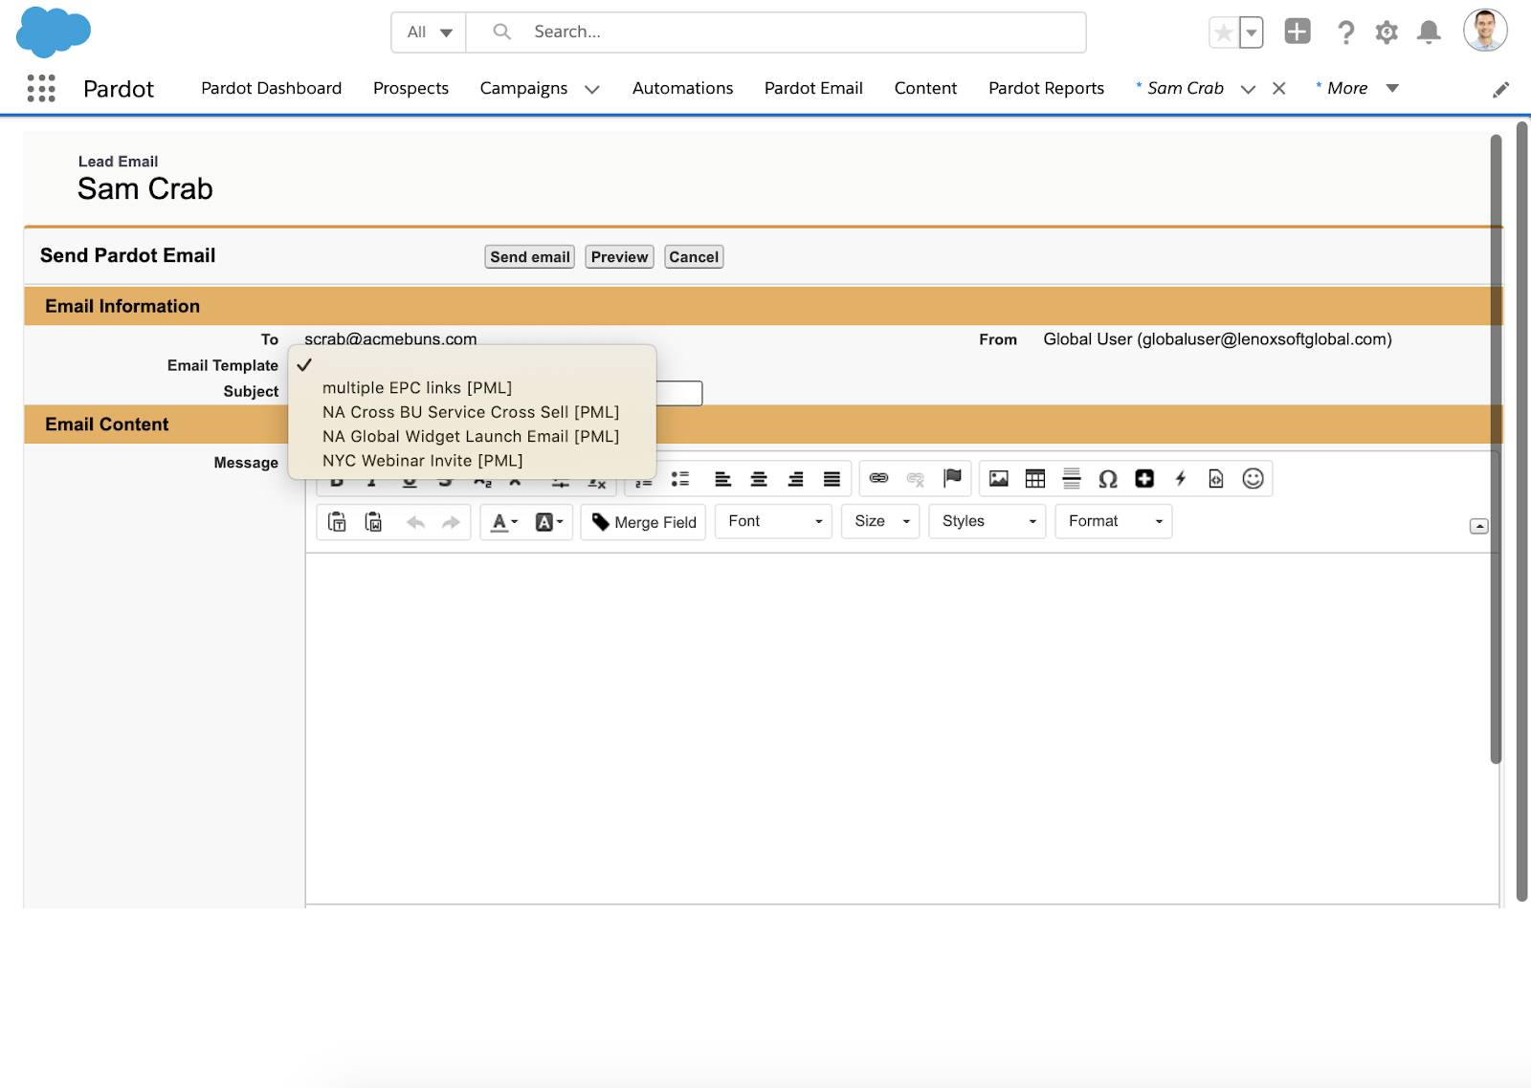Insert a link
1531x1088 pixels.
click(x=878, y=478)
